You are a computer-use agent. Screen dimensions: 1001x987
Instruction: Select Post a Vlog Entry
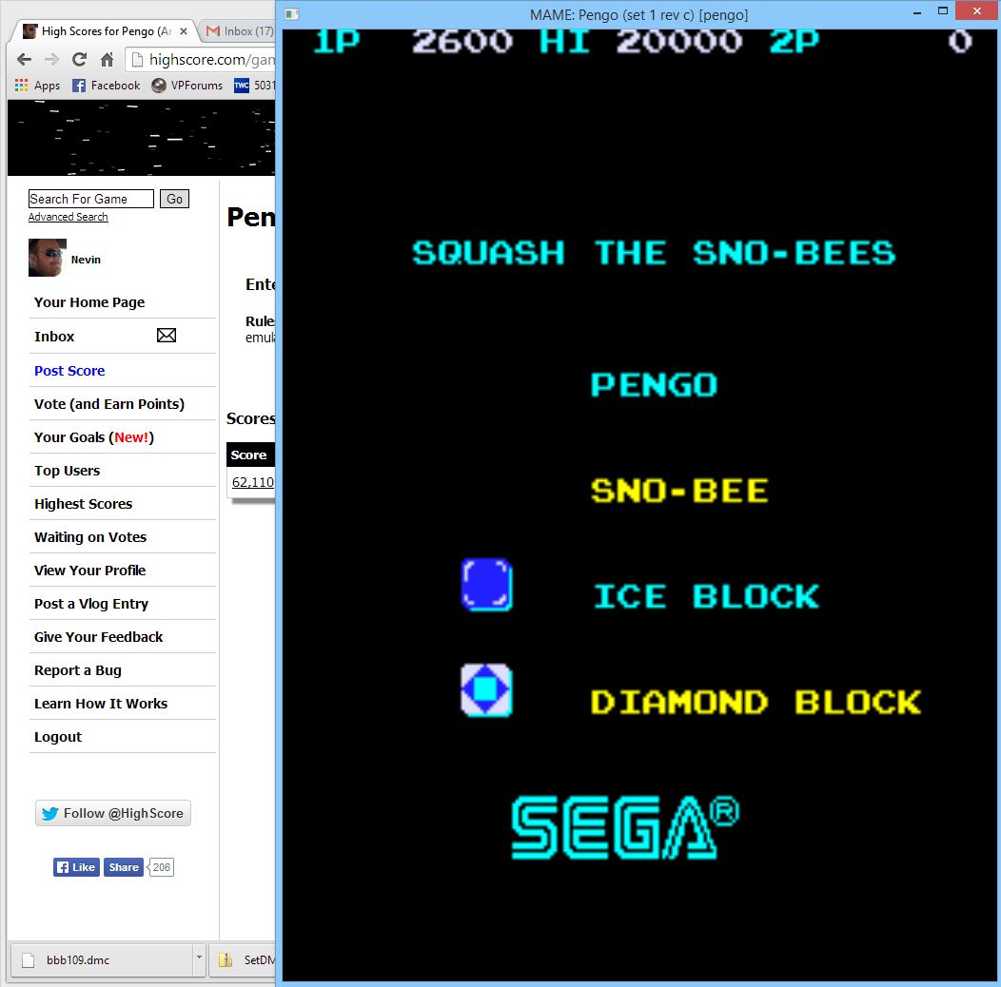point(91,604)
